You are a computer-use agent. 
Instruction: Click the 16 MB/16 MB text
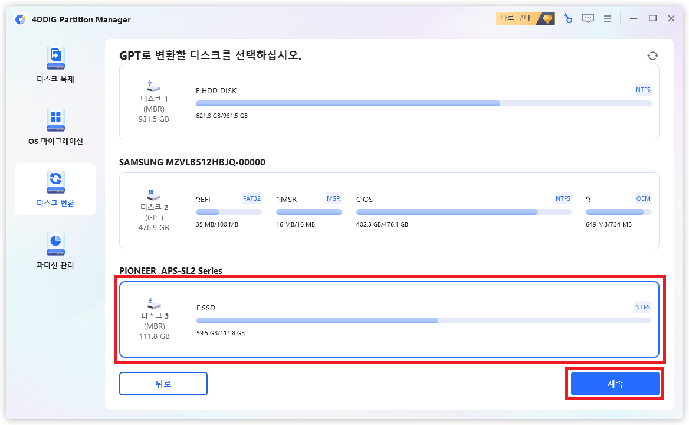296,224
